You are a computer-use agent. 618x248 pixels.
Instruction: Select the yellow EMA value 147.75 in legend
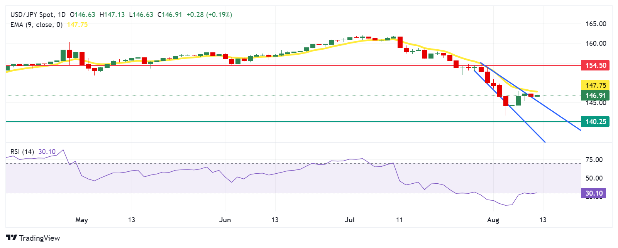coord(77,25)
